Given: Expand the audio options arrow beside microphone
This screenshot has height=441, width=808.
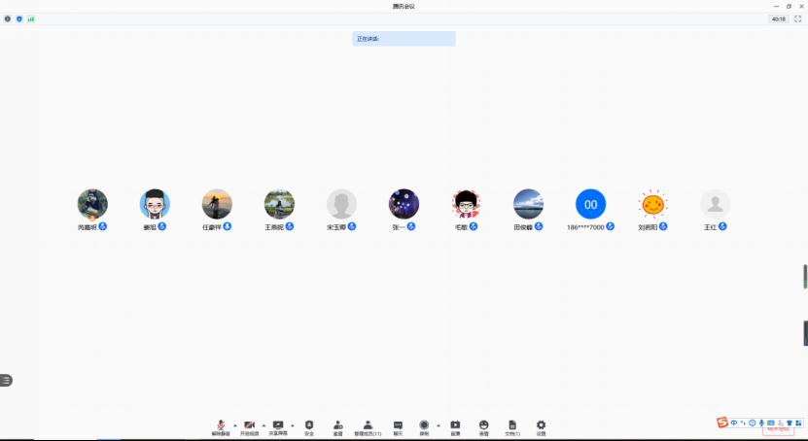Looking at the screenshot, I should (234, 424).
